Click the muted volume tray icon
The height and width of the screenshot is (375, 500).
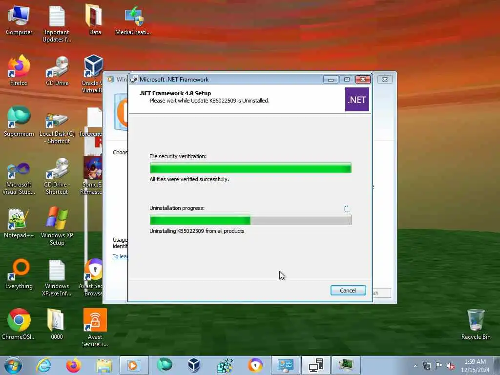pos(451,366)
